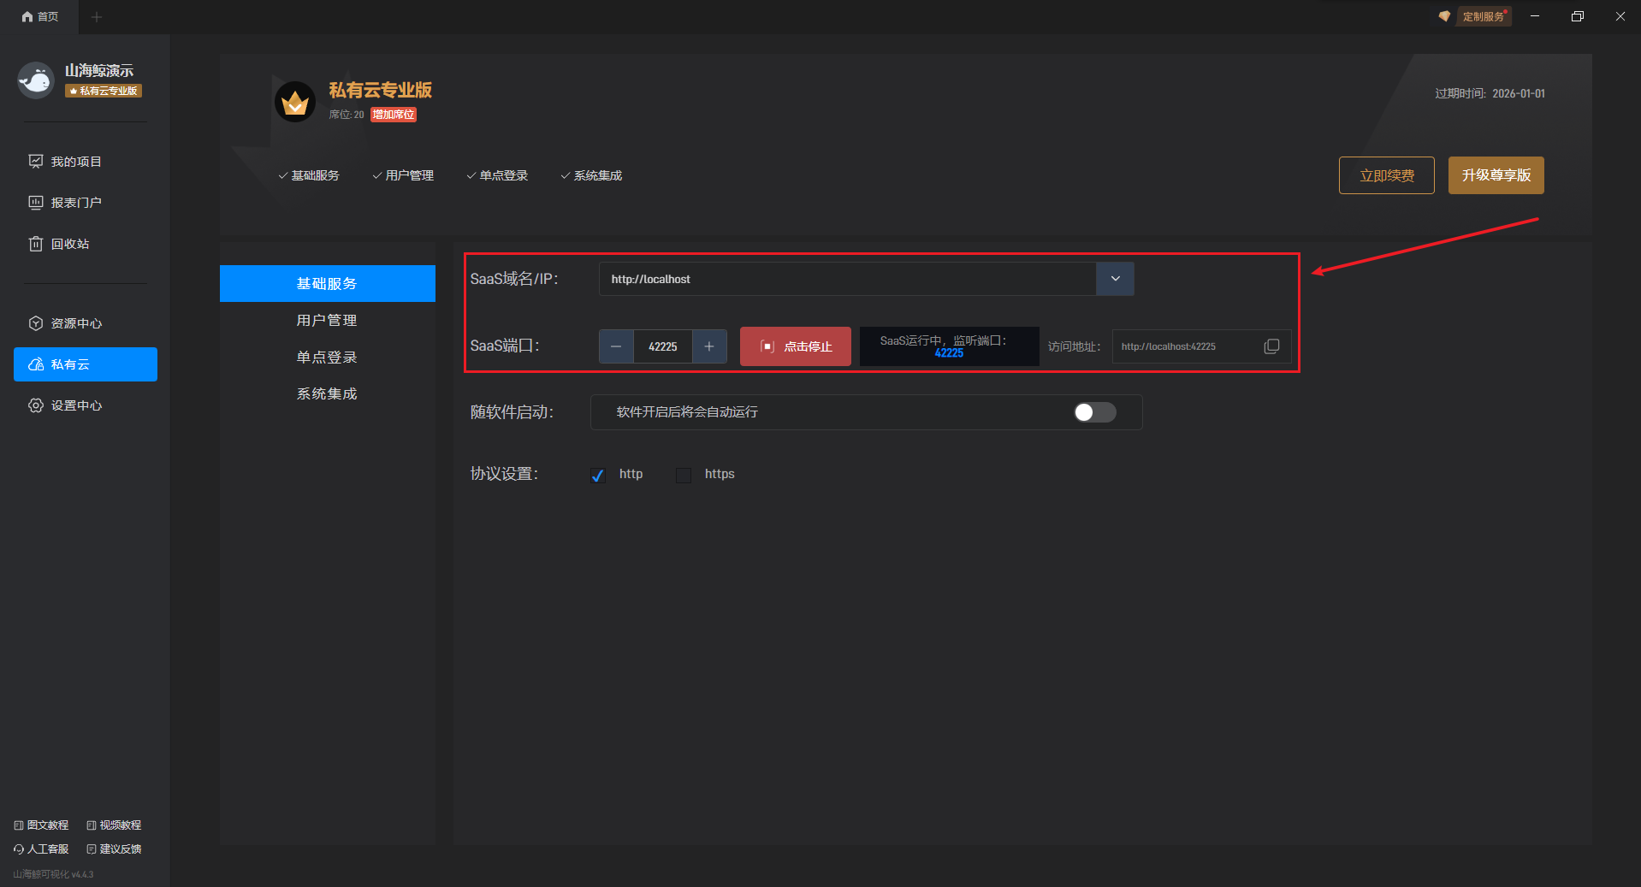Select 用户管理 section tab

(328, 320)
